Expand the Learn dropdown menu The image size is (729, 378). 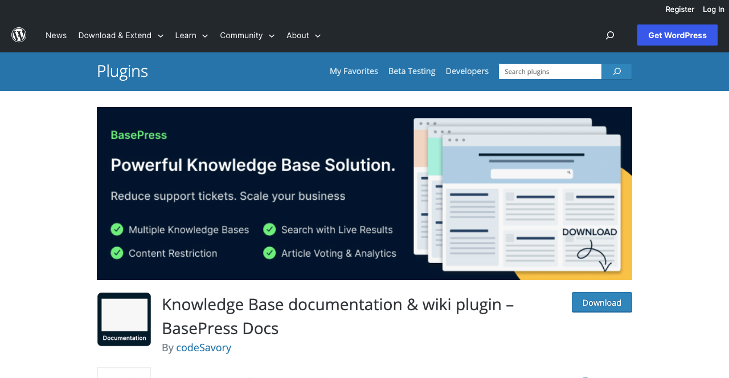coord(191,35)
